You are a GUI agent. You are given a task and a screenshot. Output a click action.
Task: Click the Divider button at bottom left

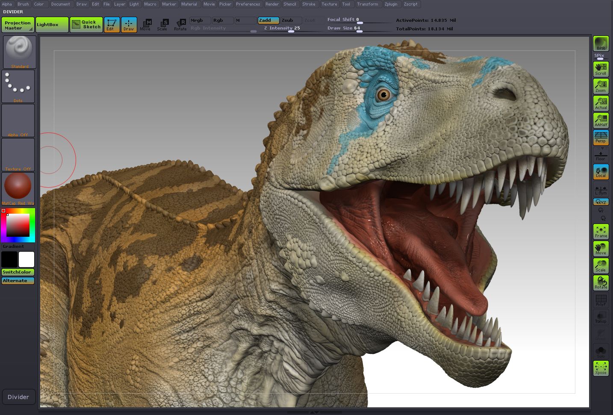pos(18,397)
